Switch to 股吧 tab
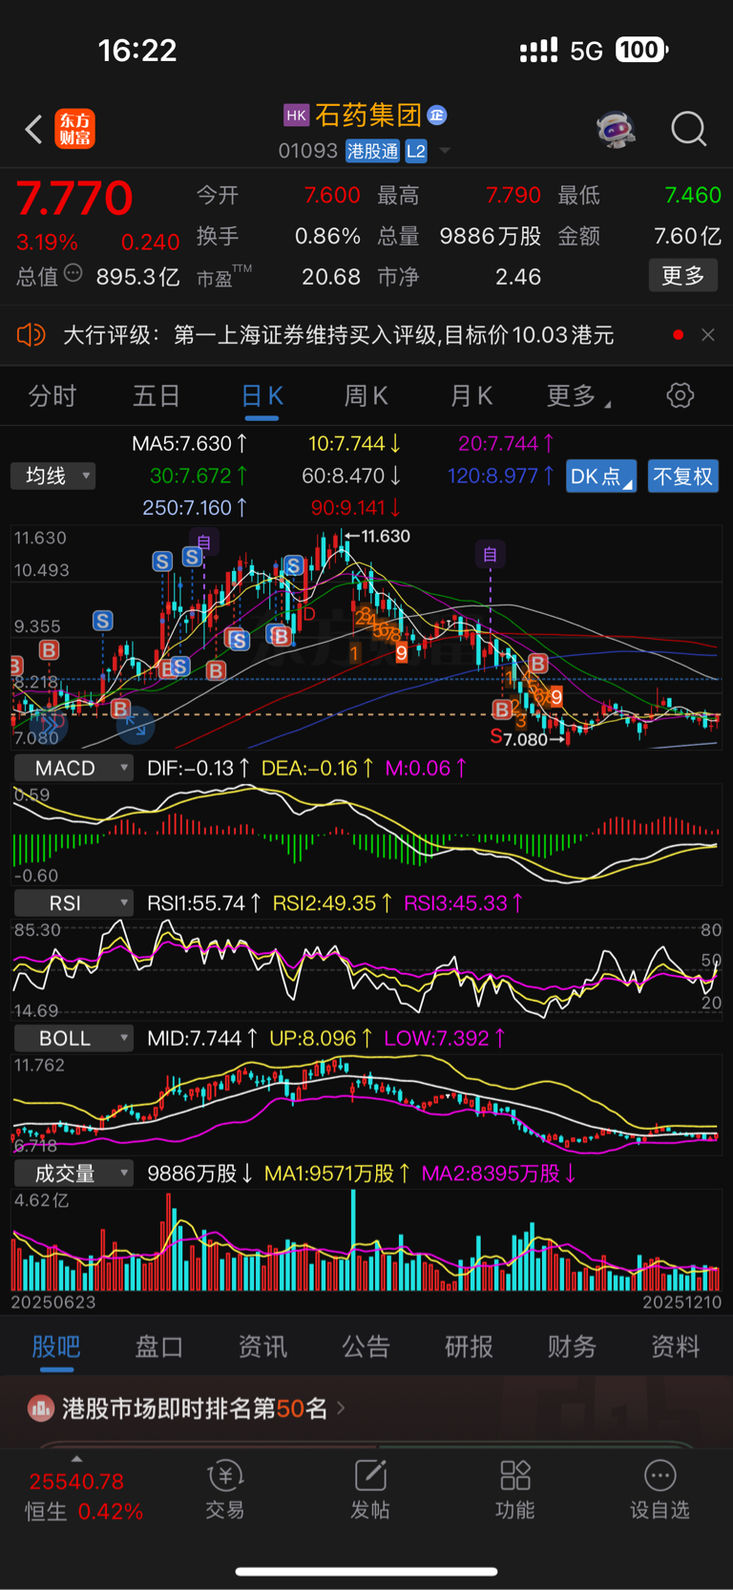This screenshot has height=1590, width=733. click(56, 1346)
